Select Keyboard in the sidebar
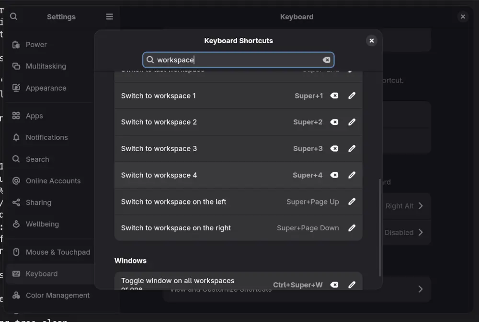Screen dimensions: 479x322 click(49, 274)
